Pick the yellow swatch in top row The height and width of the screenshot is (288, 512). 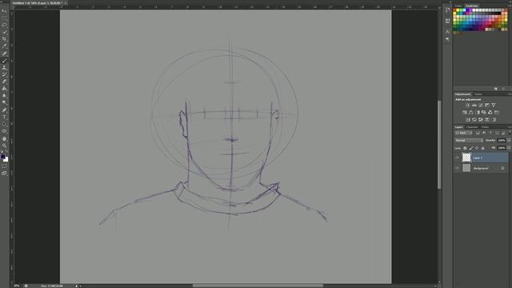pos(458,10)
